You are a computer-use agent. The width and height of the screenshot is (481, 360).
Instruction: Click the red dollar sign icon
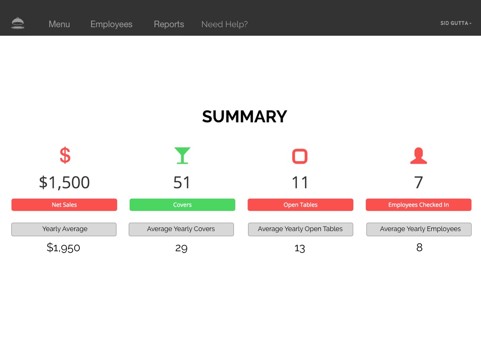[65, 155]
